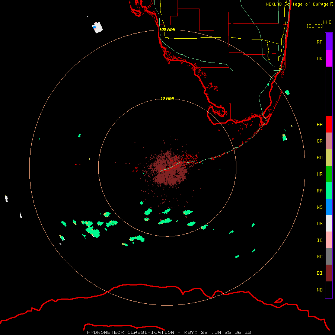Screen dimensions: 335x335
Task: Click the [CLAS] units label
Action: click(x=315, y=26)
